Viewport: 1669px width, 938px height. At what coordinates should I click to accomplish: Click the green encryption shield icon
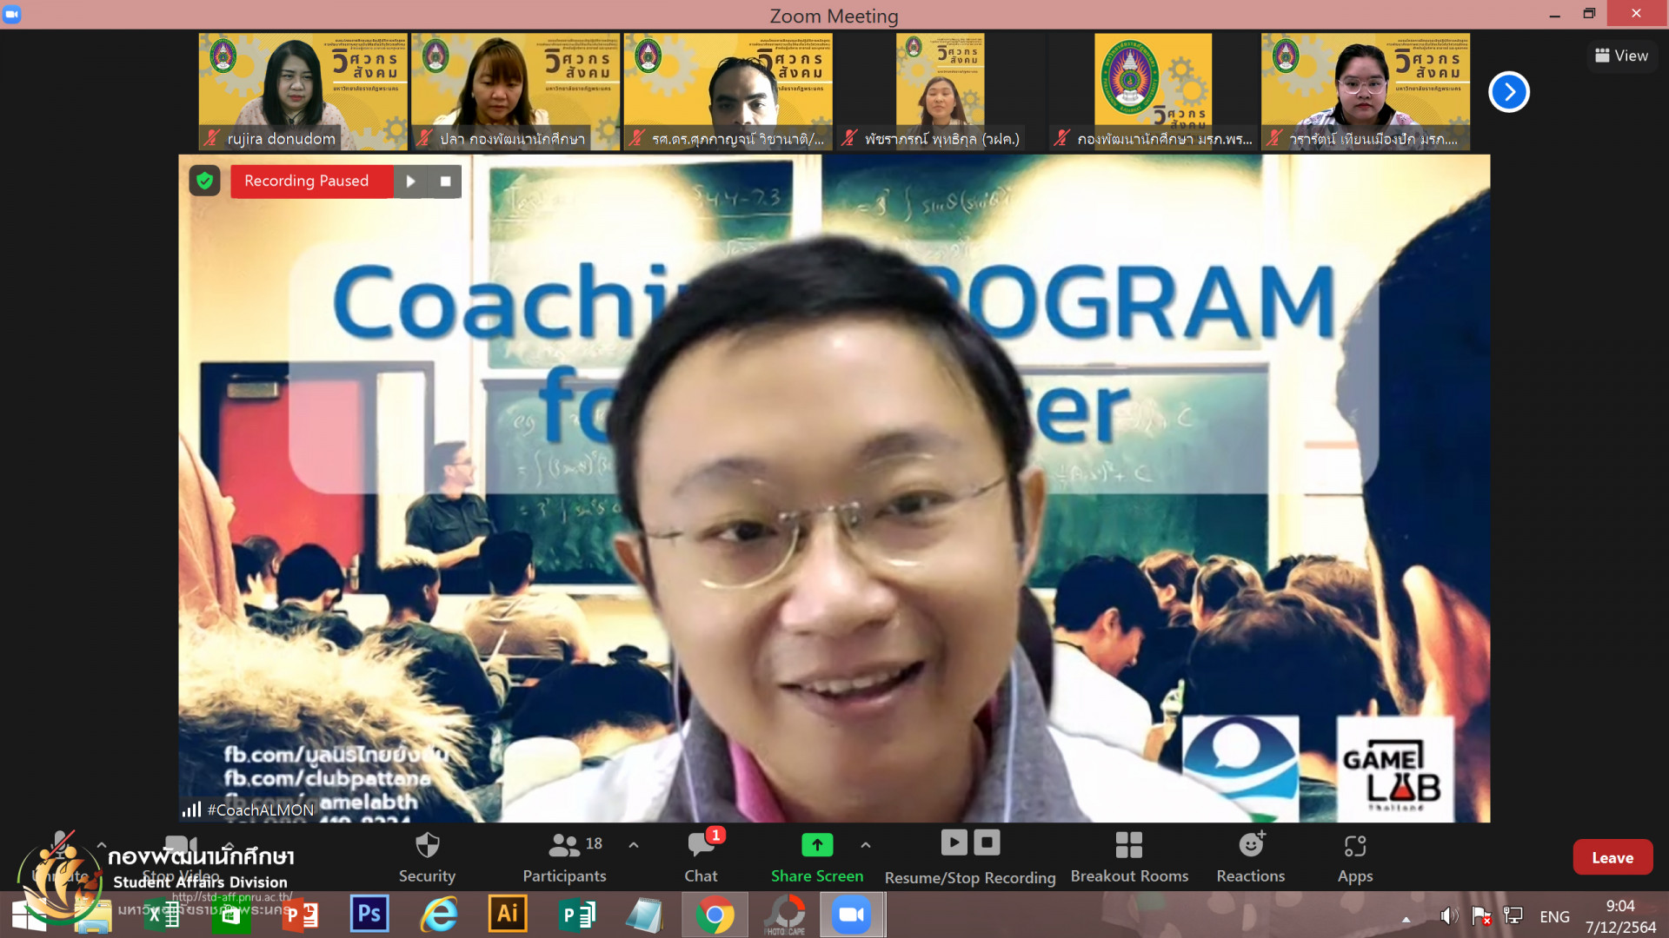(204, 181)
